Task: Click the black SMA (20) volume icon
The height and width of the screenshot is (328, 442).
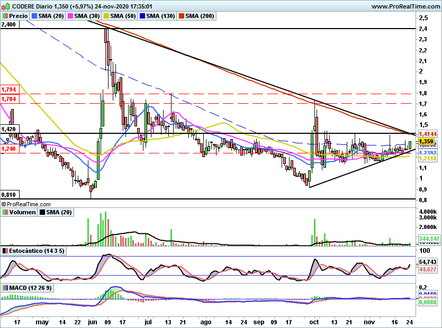Action: (x=43, y=212)
